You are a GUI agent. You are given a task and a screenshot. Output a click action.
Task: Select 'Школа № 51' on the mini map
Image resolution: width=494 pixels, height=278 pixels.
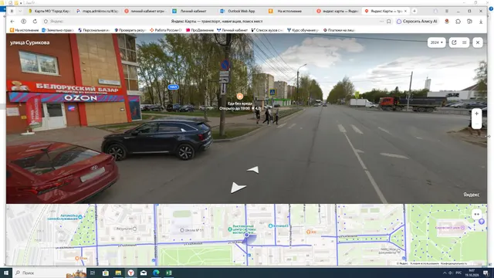[191, 230]
